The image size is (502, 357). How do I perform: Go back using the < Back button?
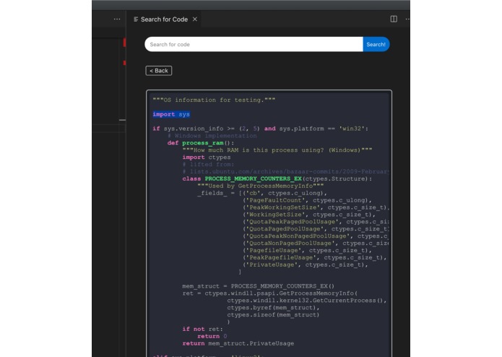point(159,71)
